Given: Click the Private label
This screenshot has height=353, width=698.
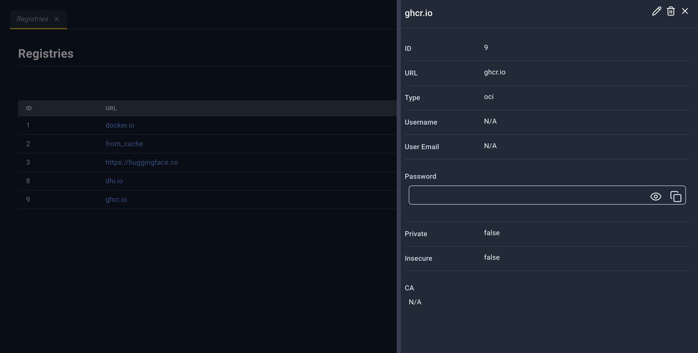Looking at the screenshot, I should tap(416, 234).
